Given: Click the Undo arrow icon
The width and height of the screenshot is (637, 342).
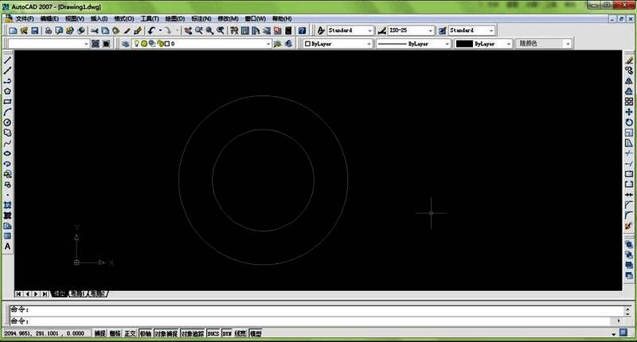Looking at the screenshot, I should tap(151, 30).
